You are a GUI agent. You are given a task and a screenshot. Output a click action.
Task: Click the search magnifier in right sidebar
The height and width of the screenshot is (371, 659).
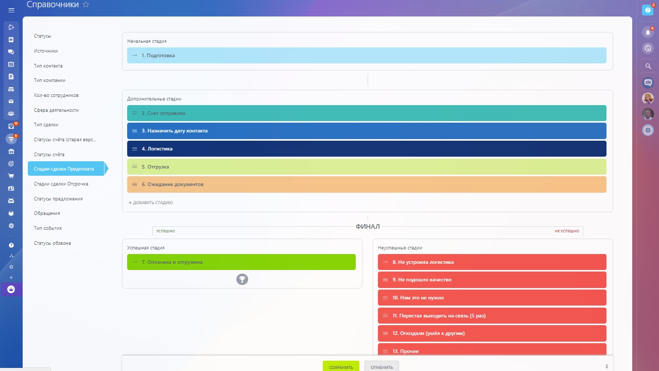point(648,66)
